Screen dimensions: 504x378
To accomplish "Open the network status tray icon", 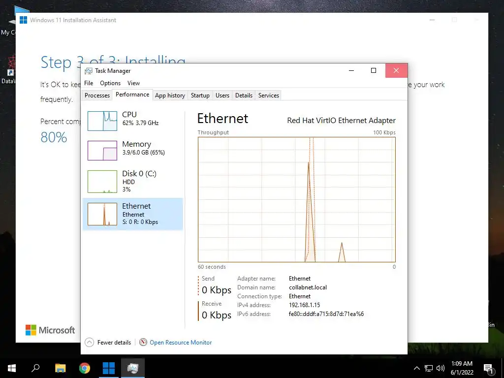I will pyautogui.click(x=429, y=368).
